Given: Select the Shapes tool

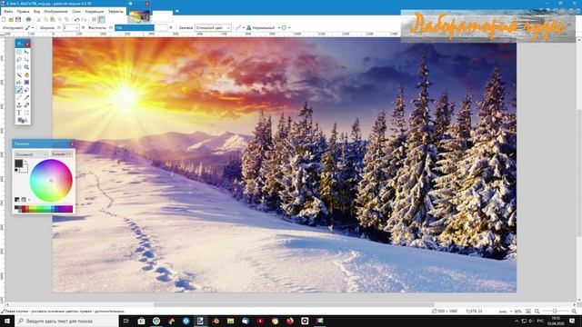Looking at the screenshot, I should click(x=23, y=120).
